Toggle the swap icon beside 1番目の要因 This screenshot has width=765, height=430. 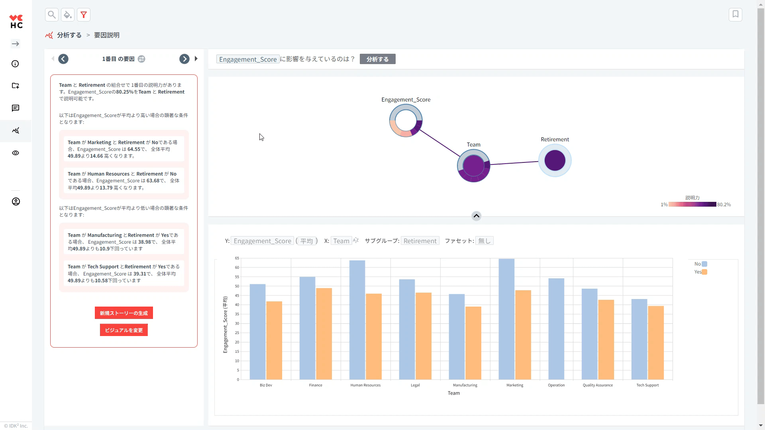tap(141, 59)
